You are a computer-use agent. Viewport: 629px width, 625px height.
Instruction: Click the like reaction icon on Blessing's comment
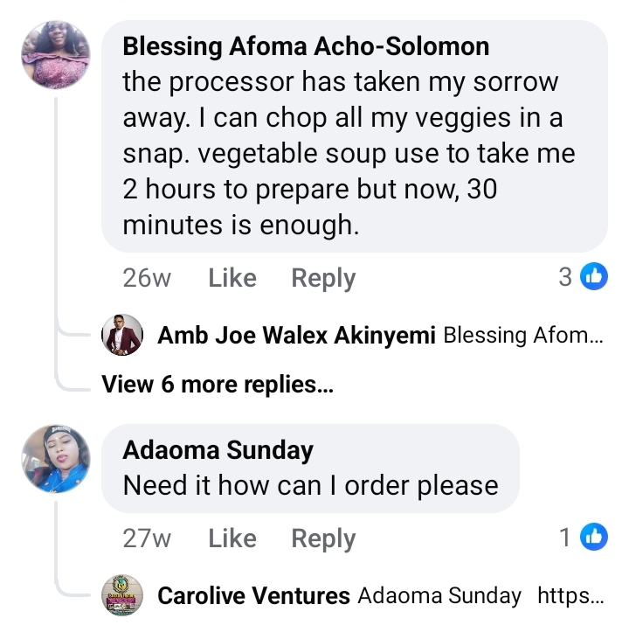[x=594, y=277]
